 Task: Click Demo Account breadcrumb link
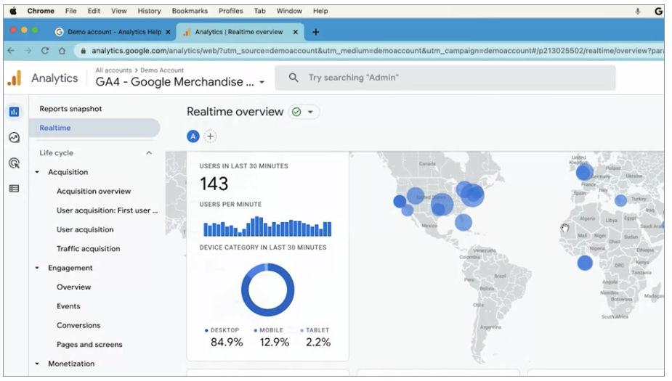162,70
